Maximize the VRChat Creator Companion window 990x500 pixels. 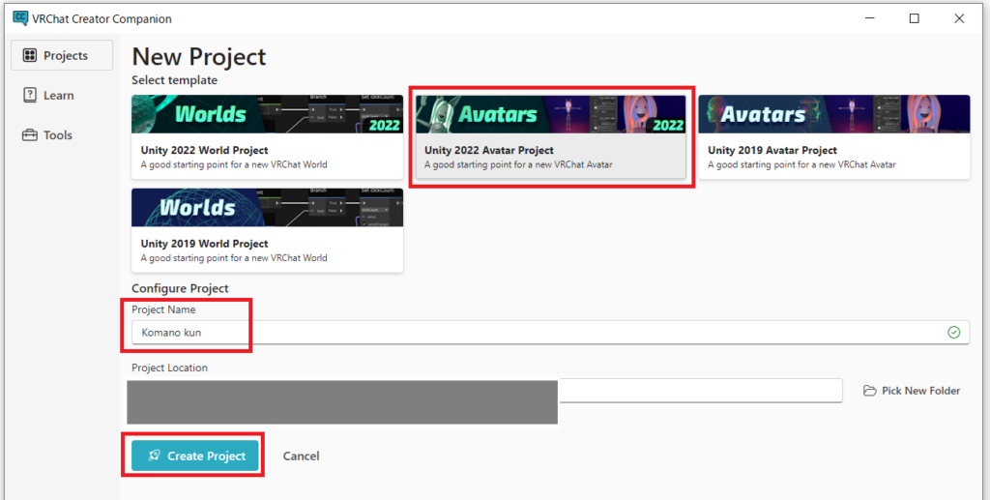915,19
